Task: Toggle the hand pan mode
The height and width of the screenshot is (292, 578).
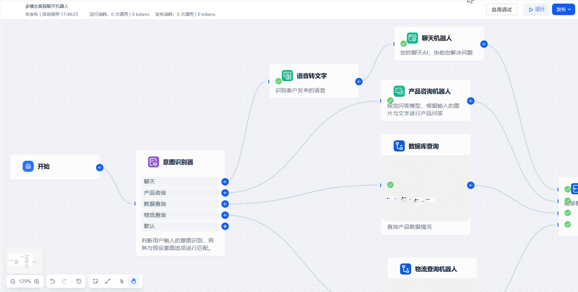Action: click(134, 281)
